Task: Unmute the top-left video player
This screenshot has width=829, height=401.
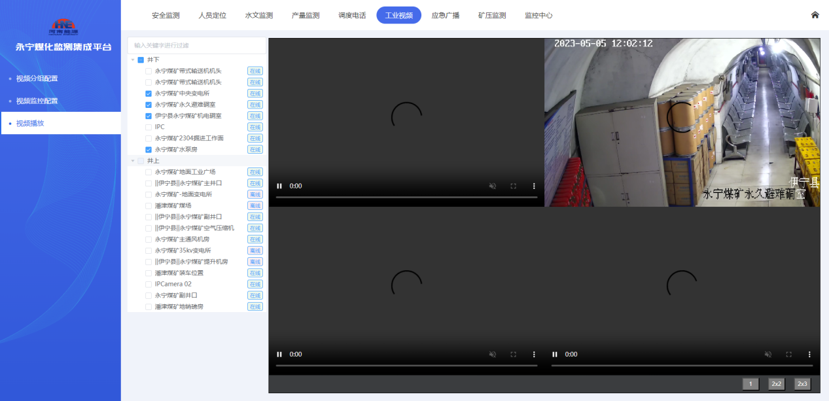Action: coord(493,186)
